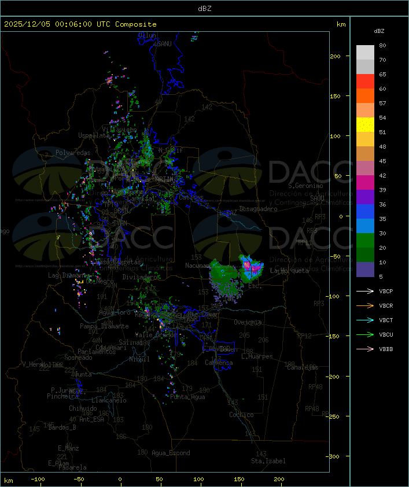Viewport: 409px width, 487px height.
Task: Select the bright green 30-20 dBZ swatch
Action: click(365, 241)
